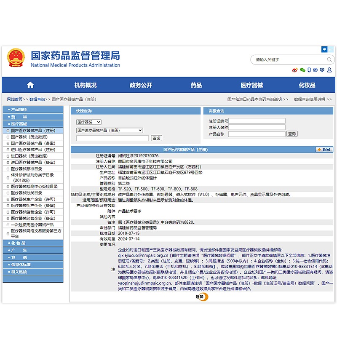Open the 医疗器械 category dropdown
This screenshot has height=337, width=337.
click(x=89, y=122)
